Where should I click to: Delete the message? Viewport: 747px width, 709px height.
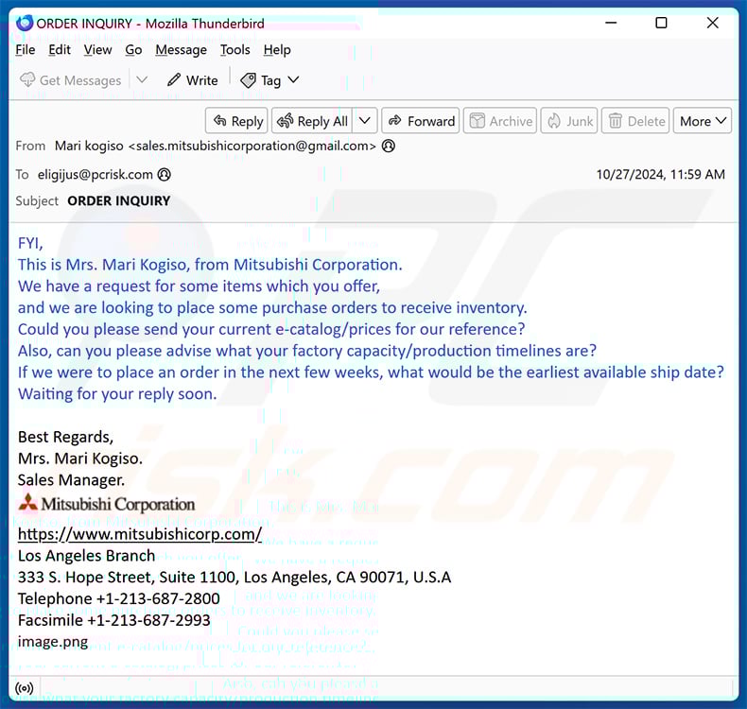(x=635, y=121)
